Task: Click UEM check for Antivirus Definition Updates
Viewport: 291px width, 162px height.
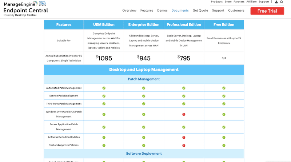Action: tap(104, 138)
